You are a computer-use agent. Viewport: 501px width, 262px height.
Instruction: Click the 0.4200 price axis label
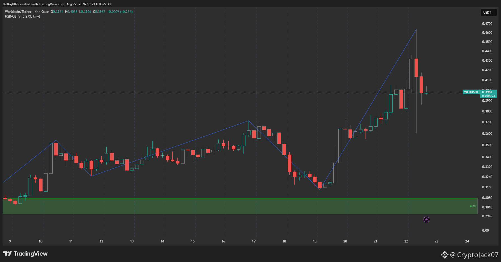point(487,70)
